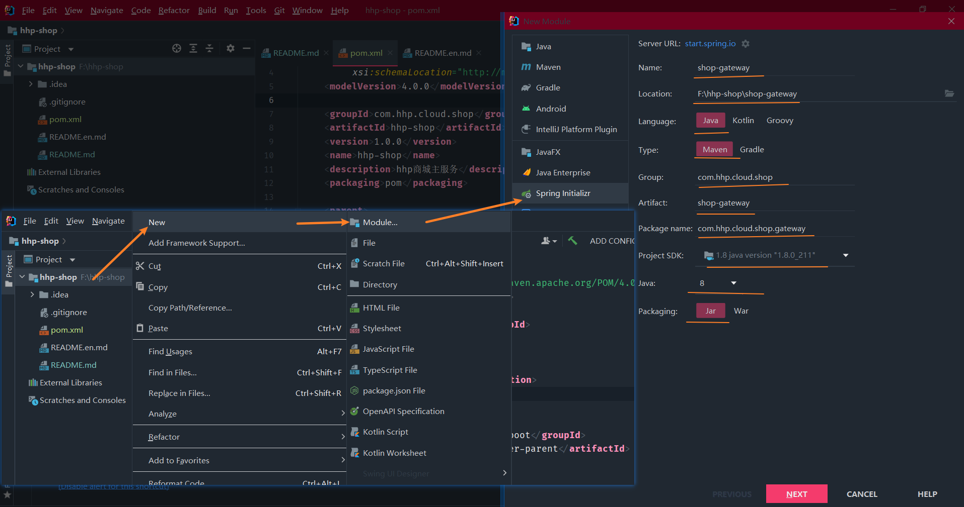Select Scratches and Consoles in lower tree
The height and width of the screenshot is (507, 964).
(83, 400)
